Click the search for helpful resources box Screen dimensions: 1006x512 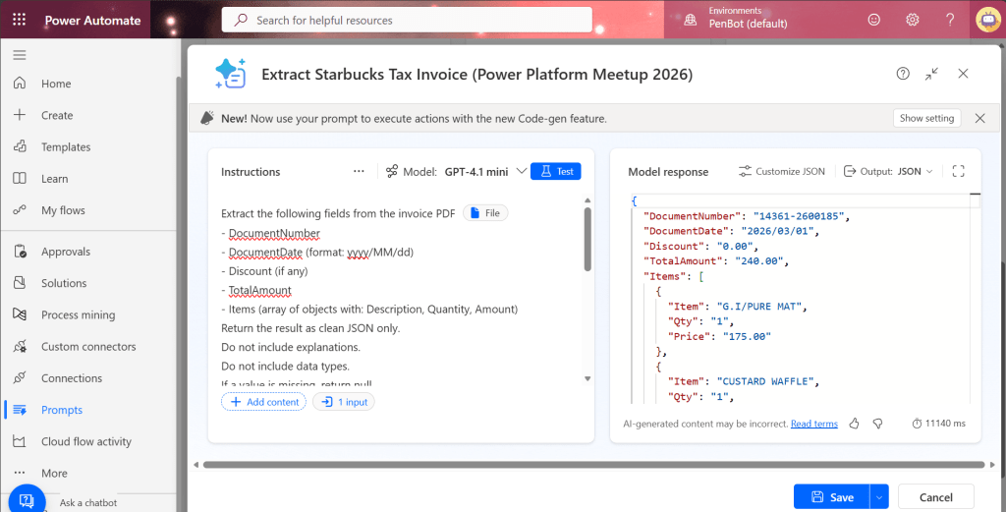click(x=407, y=20)
